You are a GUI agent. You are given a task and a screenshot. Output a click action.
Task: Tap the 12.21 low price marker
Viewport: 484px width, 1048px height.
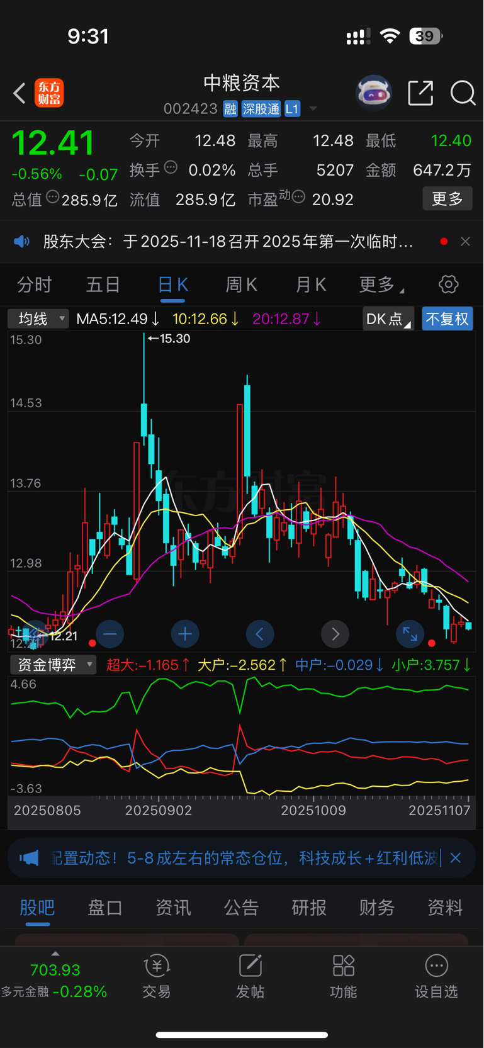pos(58,636)
